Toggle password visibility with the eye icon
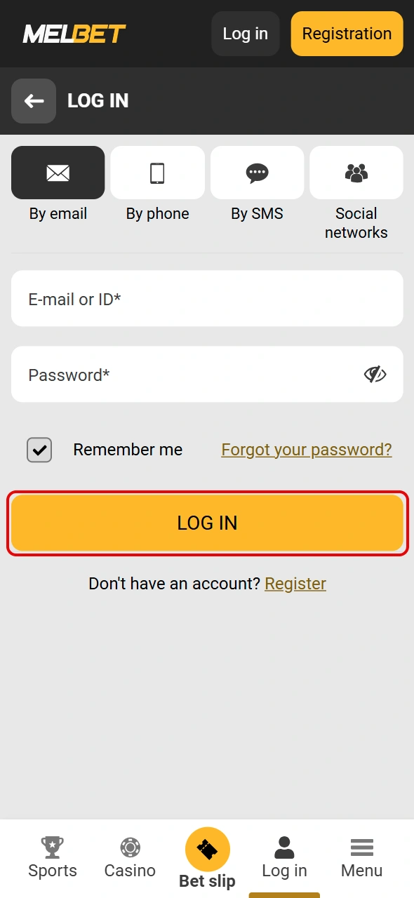Viewport: 414px width, 898px height. [375, 374]
